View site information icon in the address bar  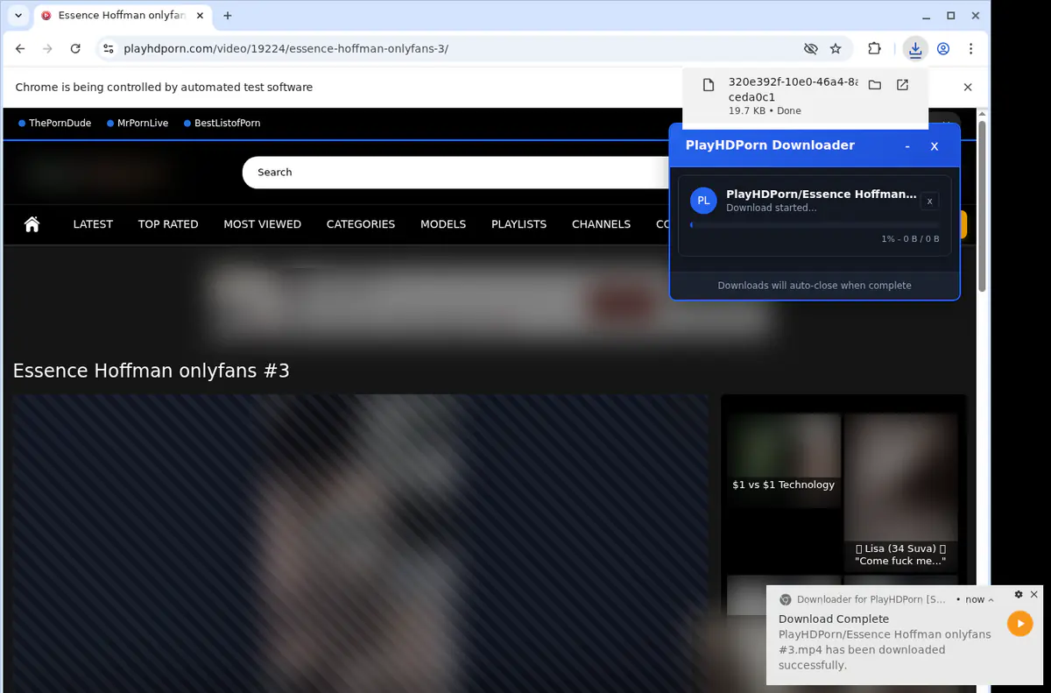click(108, 49)
